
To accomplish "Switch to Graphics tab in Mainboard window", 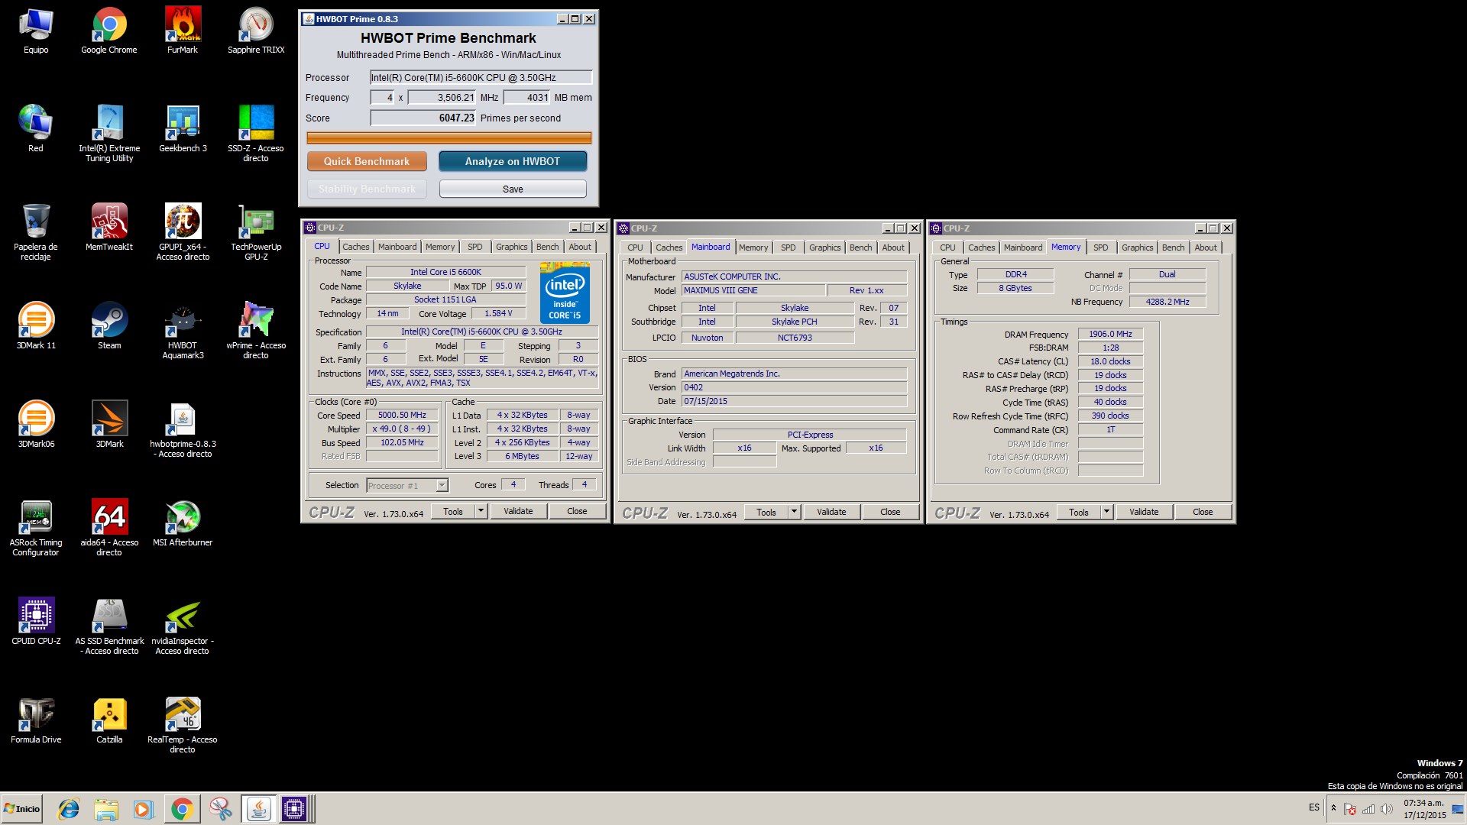I will click(824, 247).
